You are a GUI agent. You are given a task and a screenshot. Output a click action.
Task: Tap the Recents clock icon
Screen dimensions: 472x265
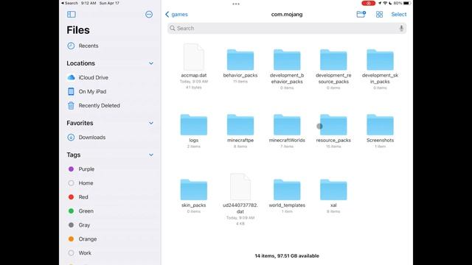[71, 46]
